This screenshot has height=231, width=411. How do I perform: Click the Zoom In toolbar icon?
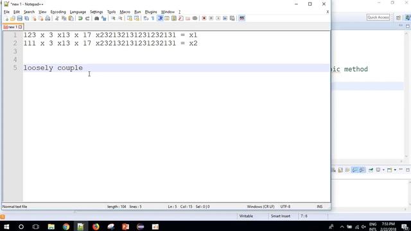tap(113, 19)
